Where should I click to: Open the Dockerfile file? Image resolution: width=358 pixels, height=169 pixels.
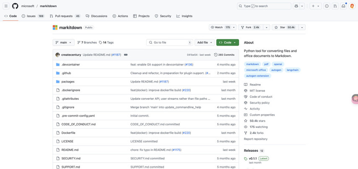(x=68, y=133)
